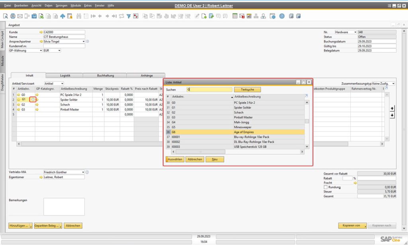
Task: Click the article lookup circle in G1 cell
Action: (x=33, y=99)
